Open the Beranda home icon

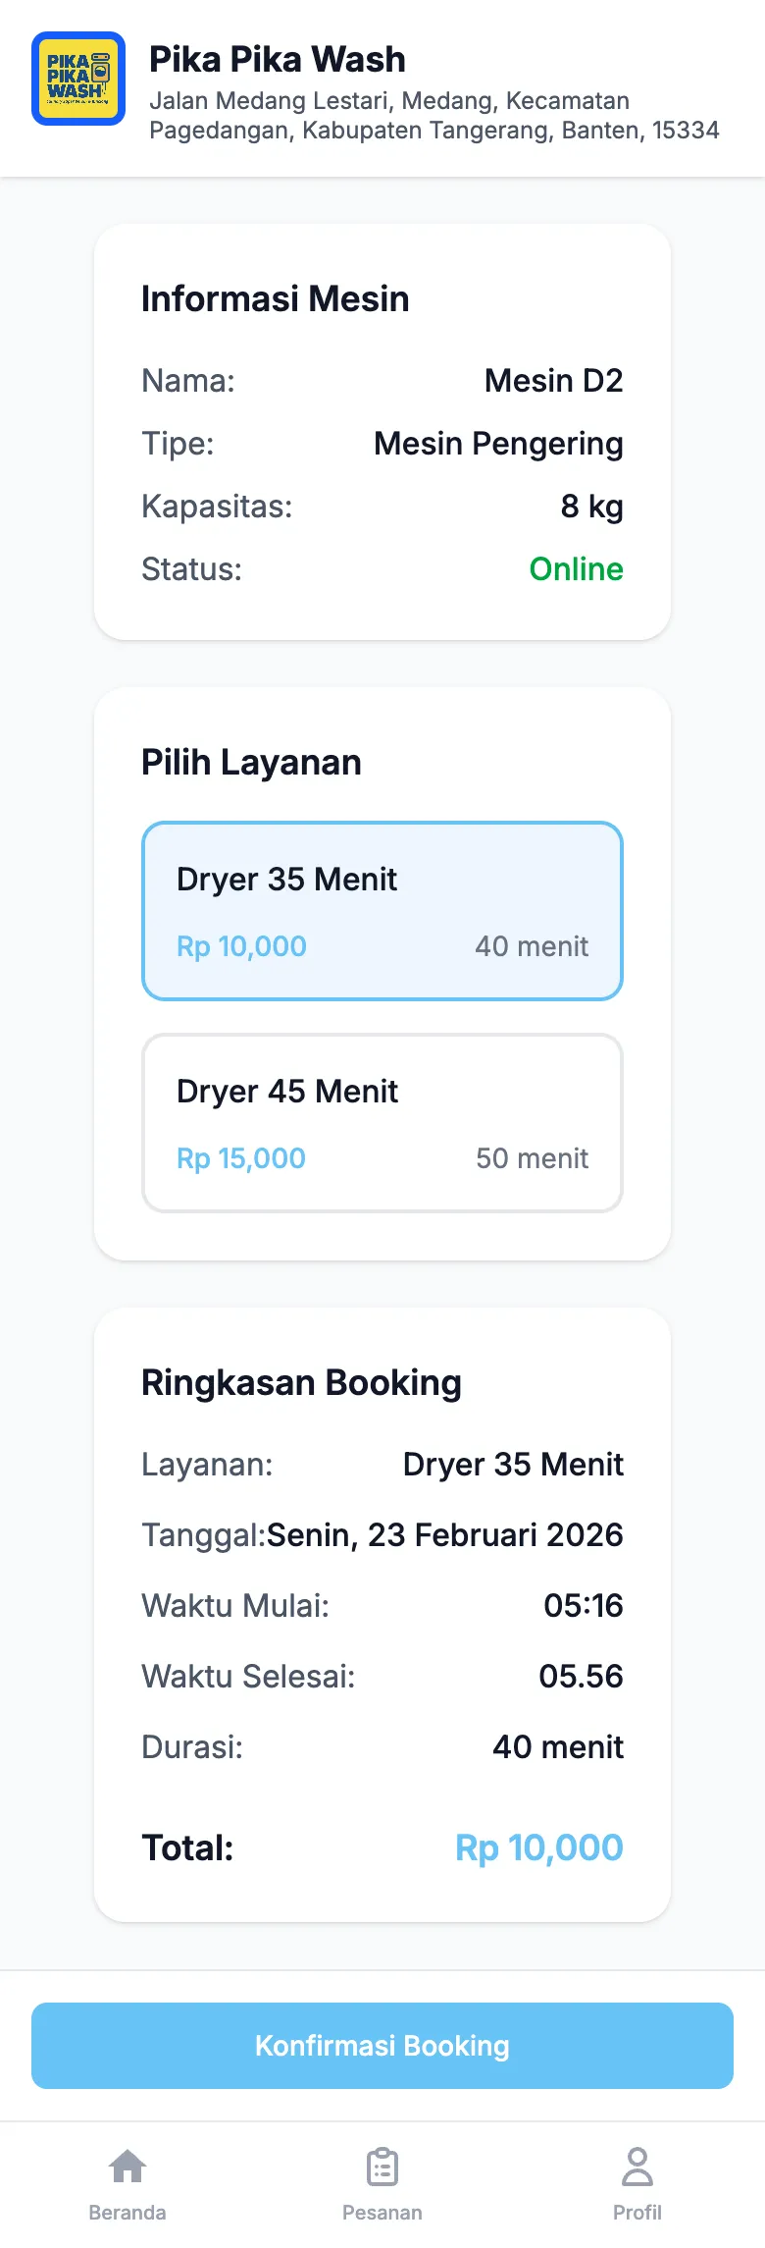(127, 2166)
